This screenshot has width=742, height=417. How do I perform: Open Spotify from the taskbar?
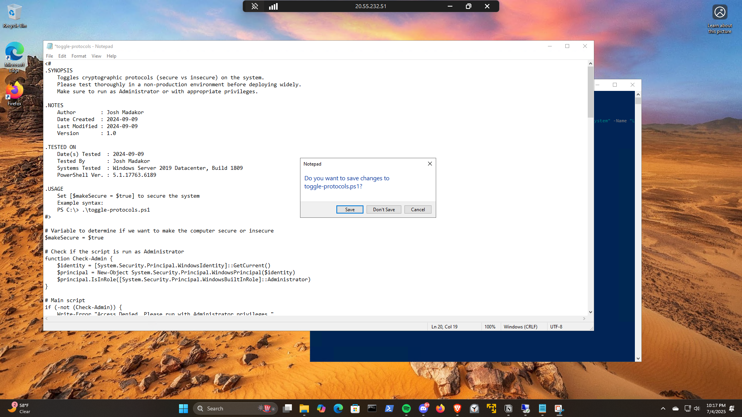[x=406, y=408]
